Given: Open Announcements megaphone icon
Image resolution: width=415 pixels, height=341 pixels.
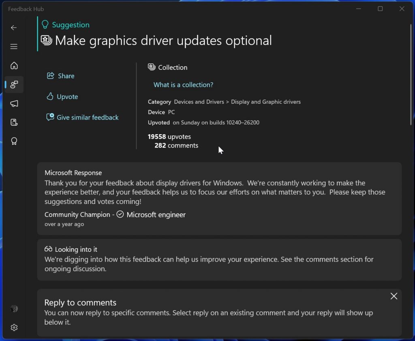Looking at the screenshot, I should pos(14,103).
